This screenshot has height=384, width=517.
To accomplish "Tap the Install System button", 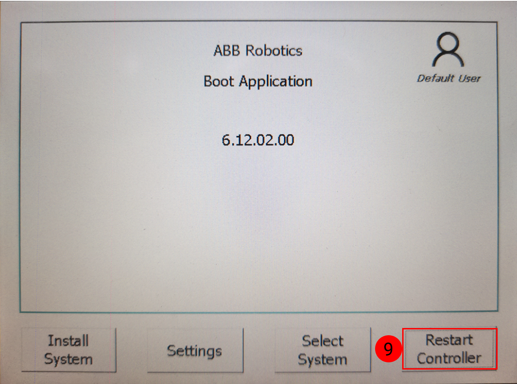I will 69,350.
